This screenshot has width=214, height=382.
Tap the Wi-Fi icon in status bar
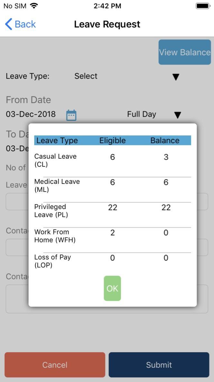[34, 6]
